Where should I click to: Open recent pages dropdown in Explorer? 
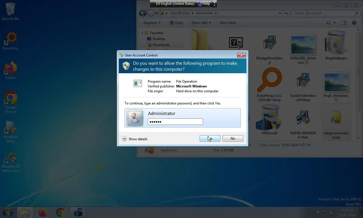point(156,13)
